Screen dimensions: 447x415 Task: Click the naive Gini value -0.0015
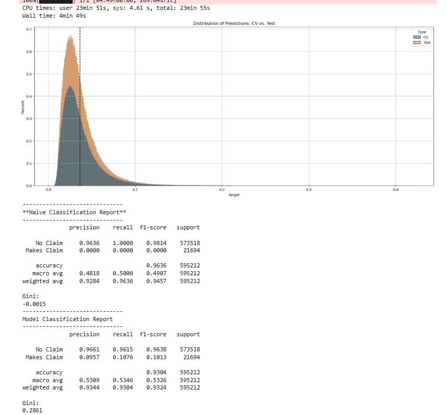coord(31,304)
